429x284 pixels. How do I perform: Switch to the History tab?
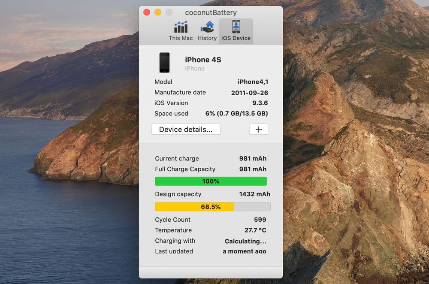point(207,31)
